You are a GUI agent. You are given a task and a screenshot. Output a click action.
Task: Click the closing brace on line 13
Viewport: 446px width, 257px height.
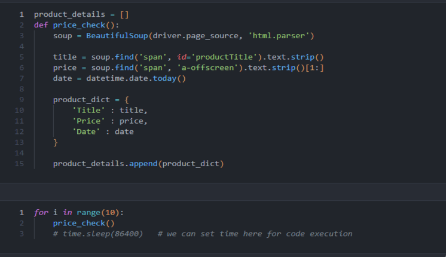(56, 142)
